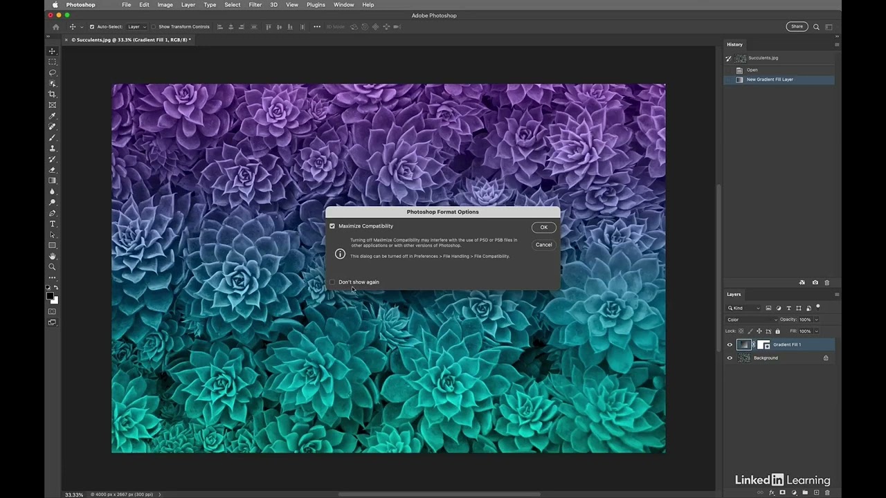The width and height of the screenshot is (886, 498).
Task: Hide the Background layer eye icon
Action: click(x=729, y=358)
